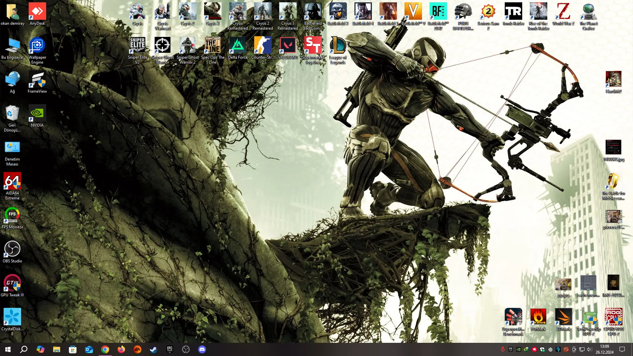The height and width of the screenshot is (356, 633).
Task: Launch FrameView from the desktop
Action: tap(37, 82)
